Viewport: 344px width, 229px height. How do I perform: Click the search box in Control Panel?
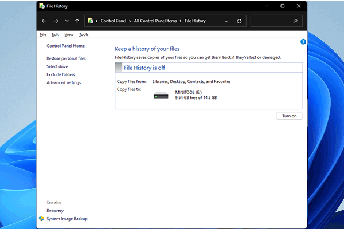276,21
